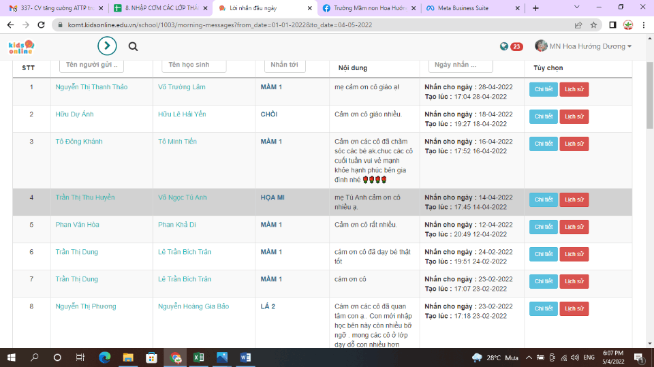Bookmark this page with the star icon
Screen dimensions: 654x367
(593, 25)
